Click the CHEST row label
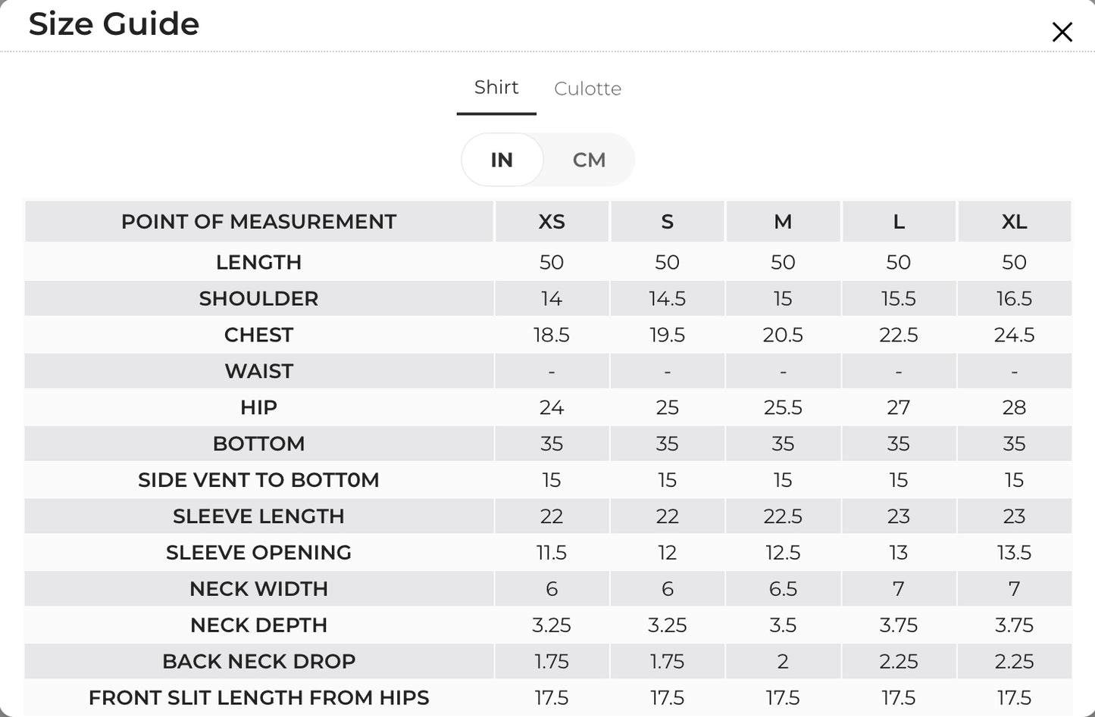 pos(258,335)
